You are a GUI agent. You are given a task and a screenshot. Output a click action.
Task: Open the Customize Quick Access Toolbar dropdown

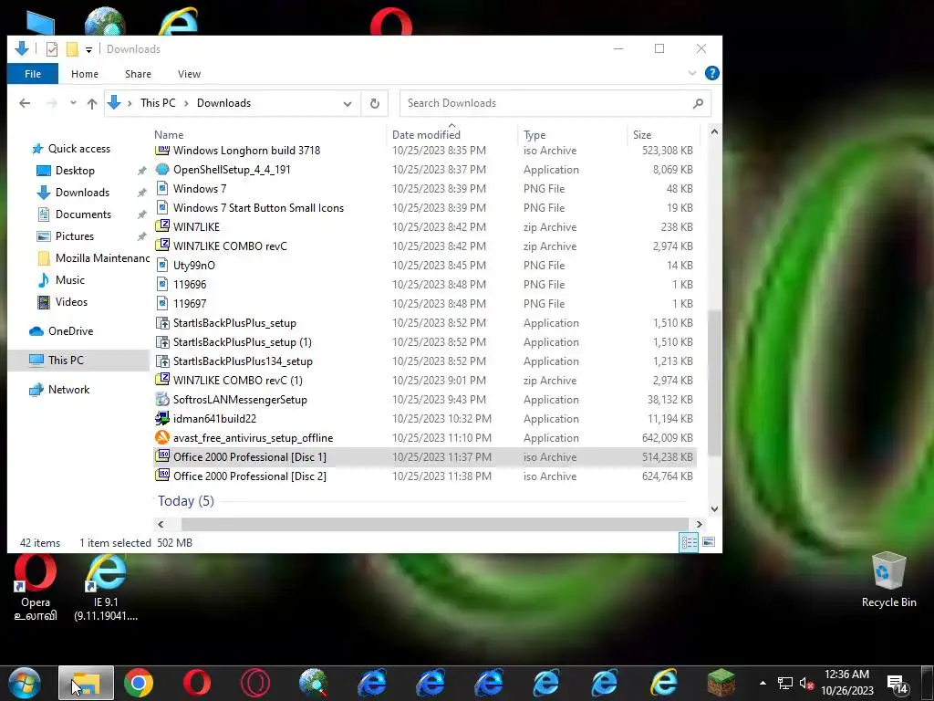point(88,49)
